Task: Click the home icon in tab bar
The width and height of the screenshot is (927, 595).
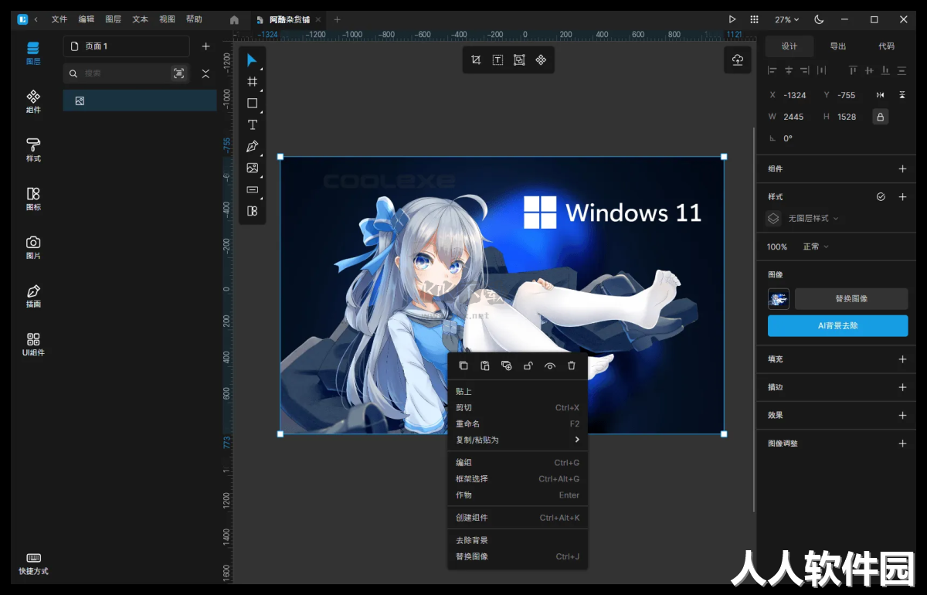Action: tap(234, 19)
